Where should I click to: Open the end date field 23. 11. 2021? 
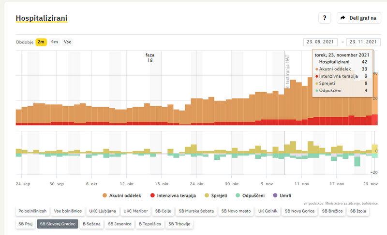click(363, 42)
